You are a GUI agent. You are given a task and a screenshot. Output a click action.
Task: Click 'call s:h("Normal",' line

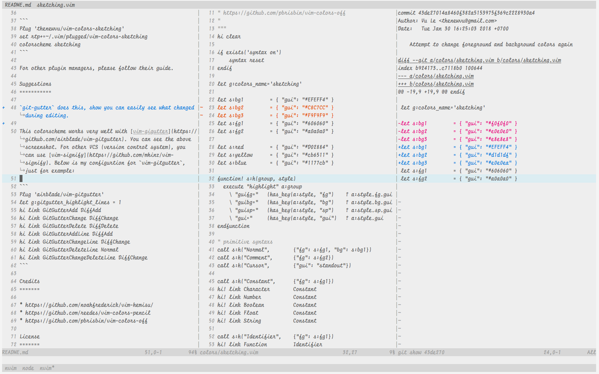294,250
